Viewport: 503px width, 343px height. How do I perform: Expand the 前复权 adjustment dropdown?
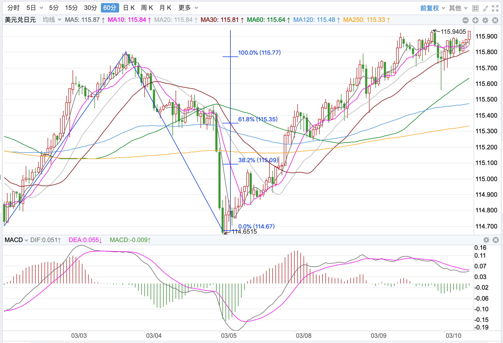point(433,8)
